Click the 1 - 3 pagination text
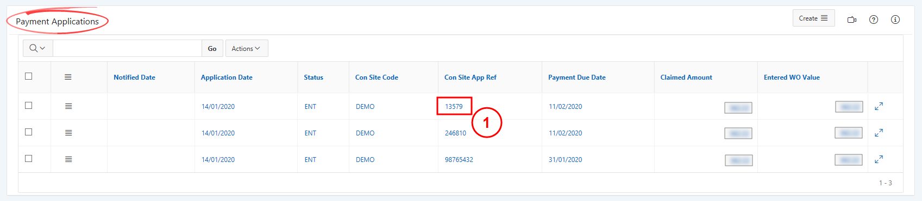922x201 pixels. (885, 183)
